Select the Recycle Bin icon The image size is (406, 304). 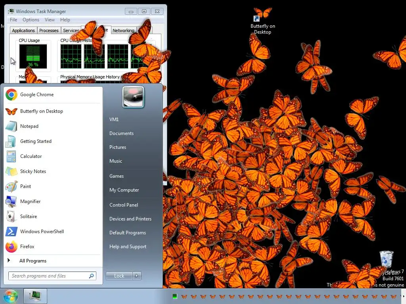(x=387, y=260)
